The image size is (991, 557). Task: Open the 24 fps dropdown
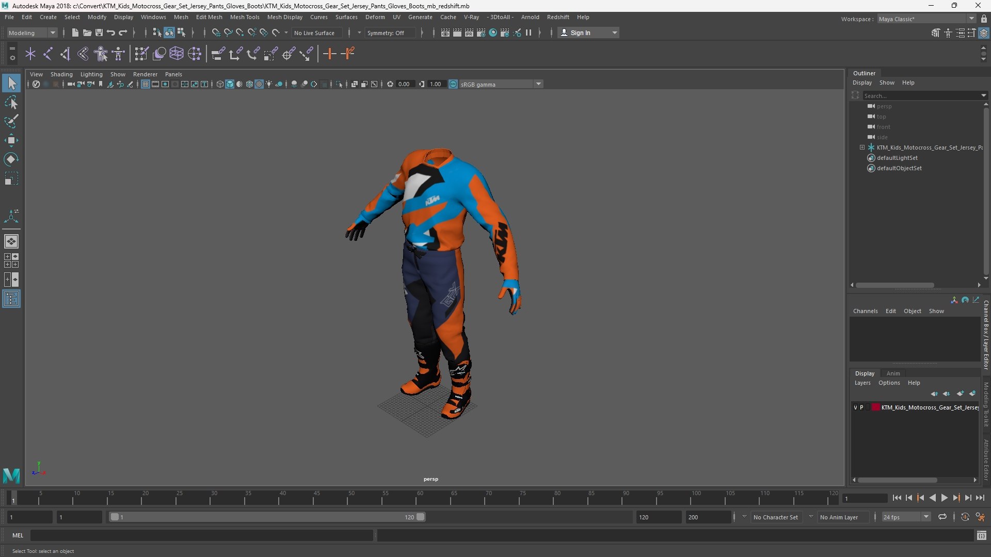pos(906,517)
